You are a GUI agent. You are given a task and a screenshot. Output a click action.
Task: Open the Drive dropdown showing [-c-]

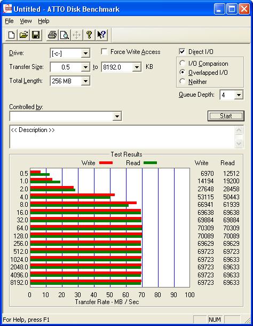pos(85,53)
